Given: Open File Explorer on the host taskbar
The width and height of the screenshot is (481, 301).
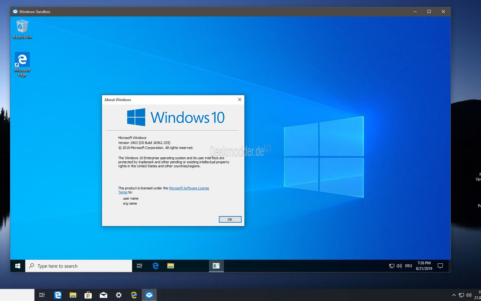Looking at the screenshot, I should [73, 295].
